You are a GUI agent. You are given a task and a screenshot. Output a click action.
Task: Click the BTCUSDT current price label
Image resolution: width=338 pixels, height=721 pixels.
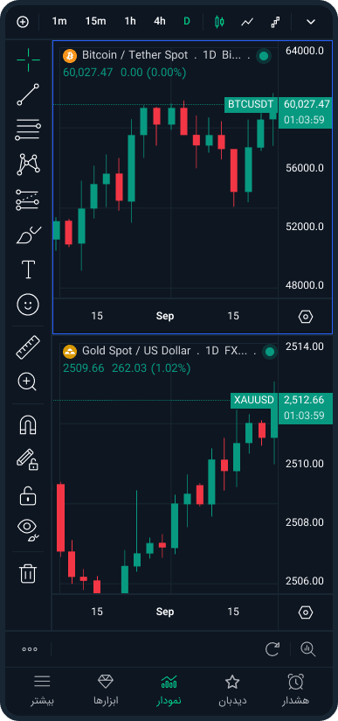pos(306,112)
